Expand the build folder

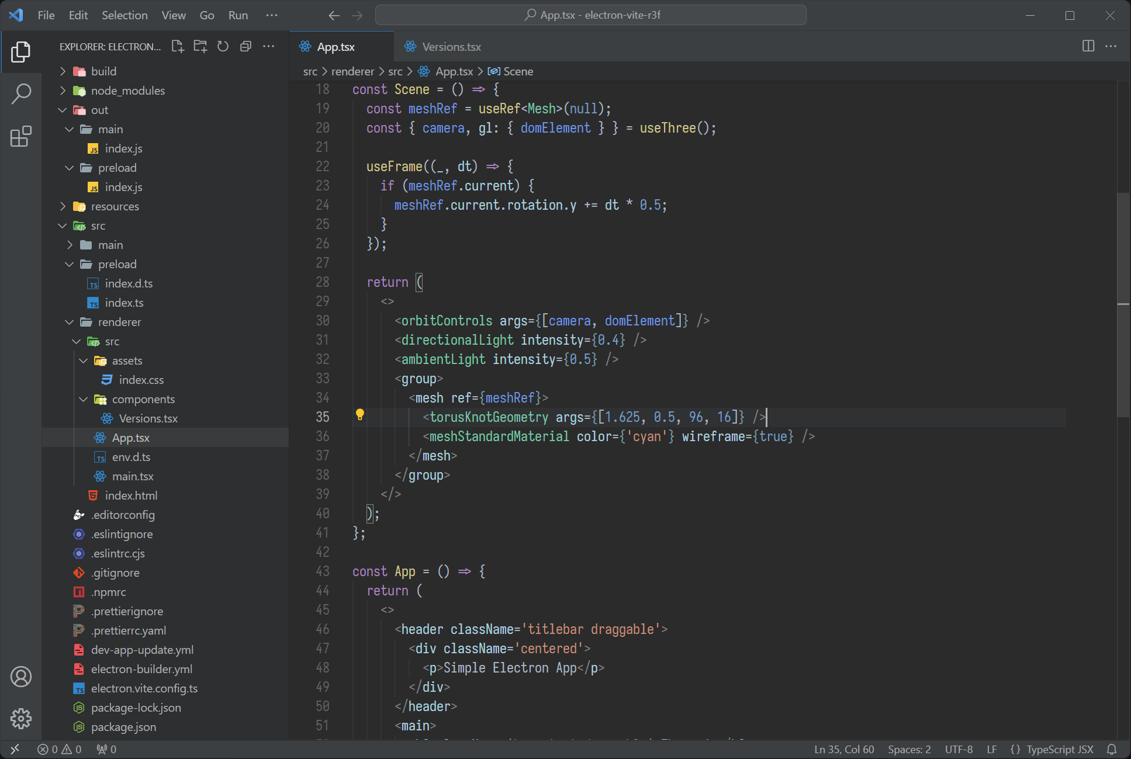point(103,71)
